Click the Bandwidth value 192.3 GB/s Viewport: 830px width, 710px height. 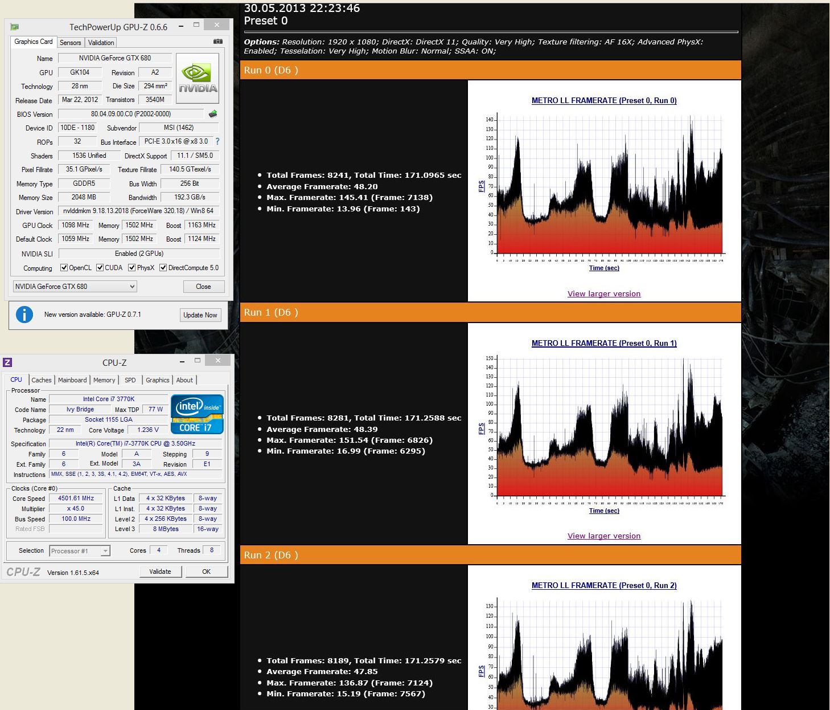pos(190,197)
